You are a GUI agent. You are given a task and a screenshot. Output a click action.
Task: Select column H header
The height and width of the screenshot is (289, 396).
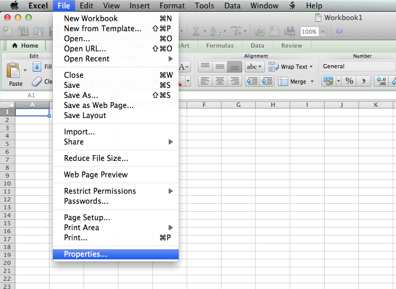pyautogui.click(x=273, y=105)
